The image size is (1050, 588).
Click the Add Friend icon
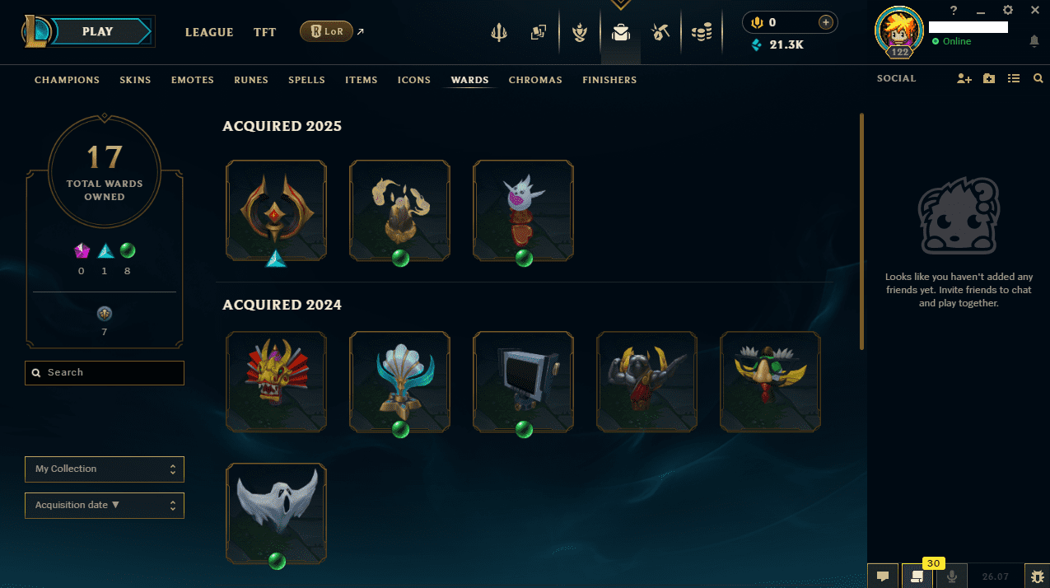964,78
